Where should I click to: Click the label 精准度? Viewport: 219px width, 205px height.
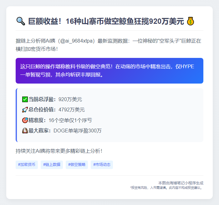(x=37, y=120)
